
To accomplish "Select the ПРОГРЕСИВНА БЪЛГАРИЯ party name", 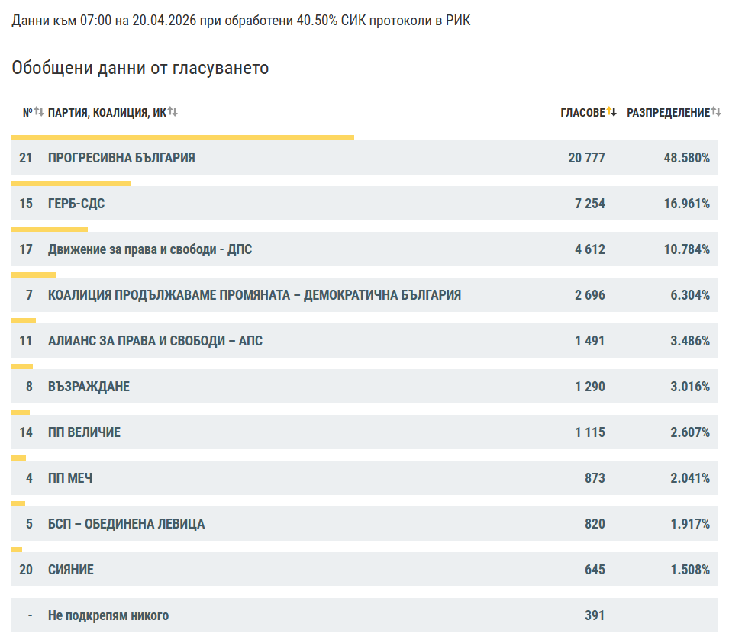I will pos(121,158).
